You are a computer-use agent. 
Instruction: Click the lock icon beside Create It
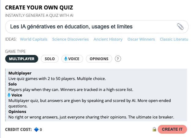coord(154,129)
